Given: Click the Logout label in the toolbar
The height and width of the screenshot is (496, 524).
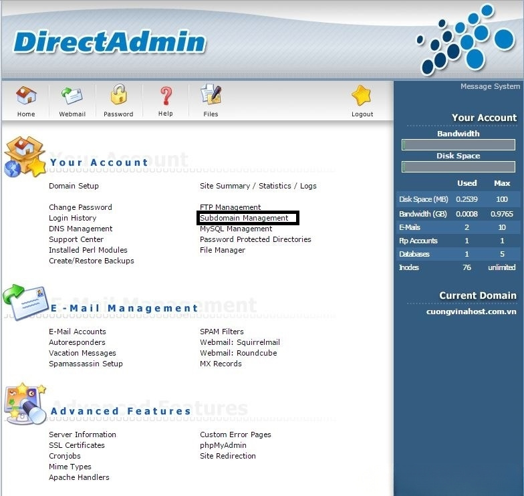Looking at the screenshot, I should pyautogui.click(x=362, y=114).
